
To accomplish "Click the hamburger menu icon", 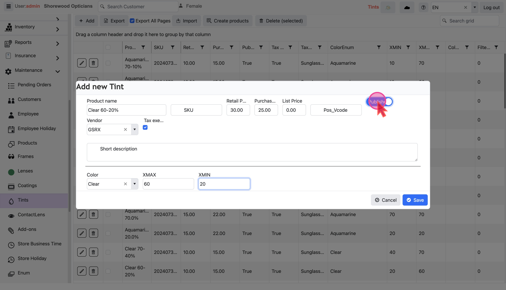I will [9, 6].
